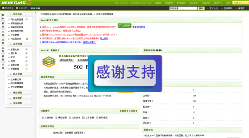Click the 评论管理 quick action icon
The image size is (249, 138).
click(x=56, y=117)
